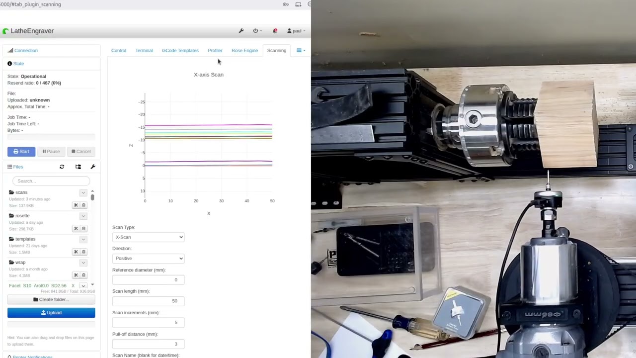Viewport: 636px width, 358px height.
Task: Cut the templates folder with scissors icon
Action: pyautogui.click(x=76, y=252)
